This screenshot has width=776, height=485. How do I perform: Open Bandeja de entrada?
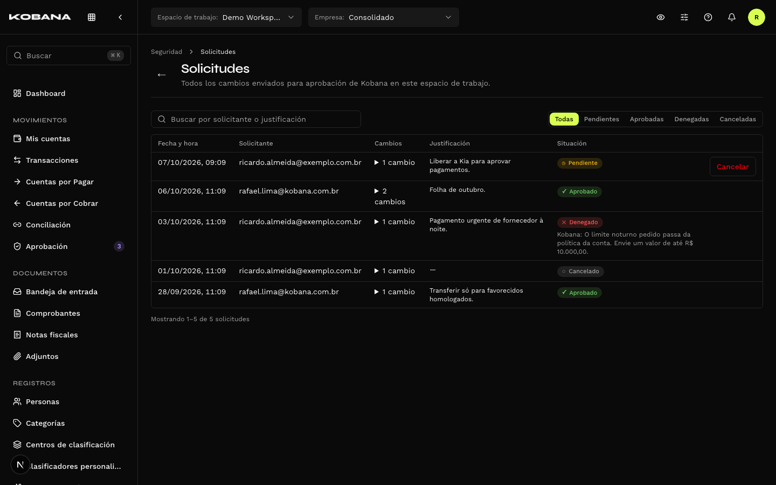click(68, 292)
